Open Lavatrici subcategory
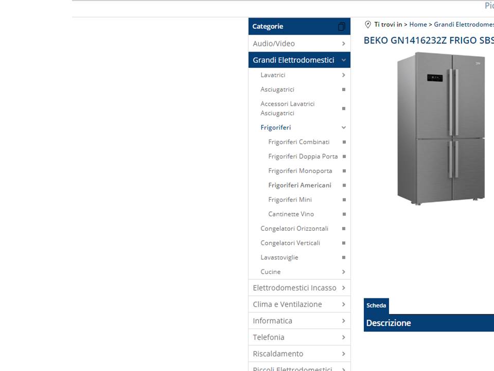This screenshot has height=371, width=494. click(273, 75)
